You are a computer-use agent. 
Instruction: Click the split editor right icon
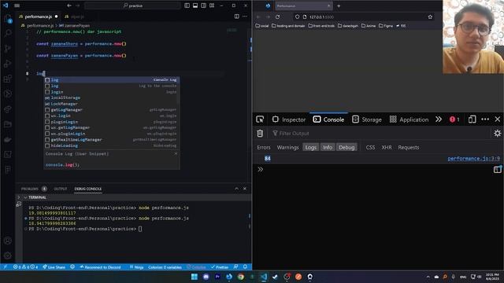(x=237, y=17)
